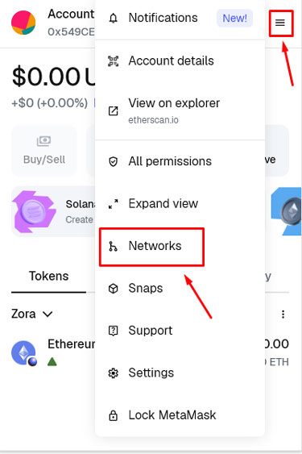Open the token list three-dot options
Screen dimensions: 302x454
tap(283, 314)
